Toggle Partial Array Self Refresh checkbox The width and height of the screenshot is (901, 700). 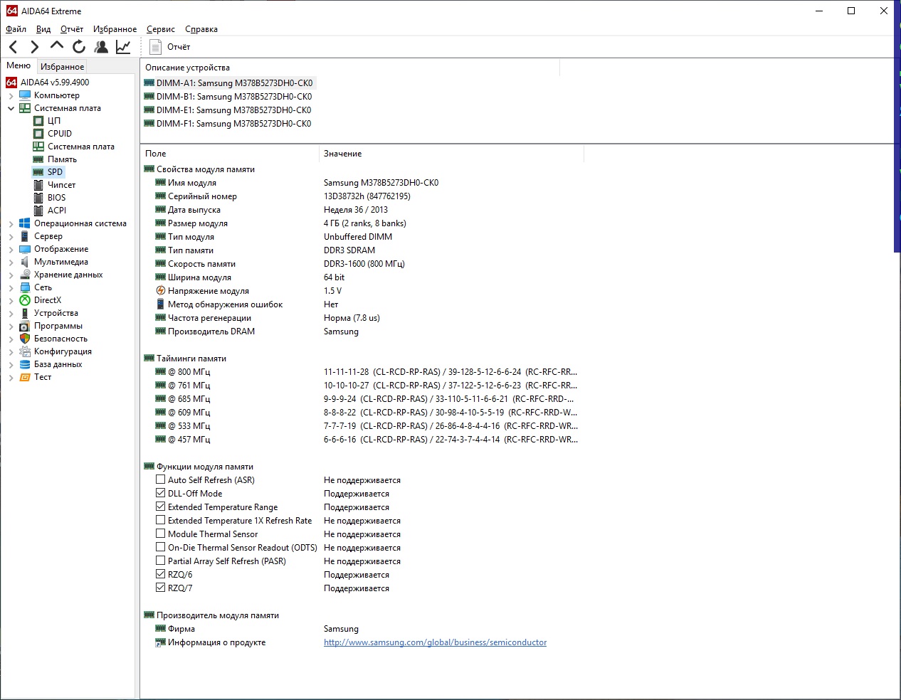[x=161, y=561]
